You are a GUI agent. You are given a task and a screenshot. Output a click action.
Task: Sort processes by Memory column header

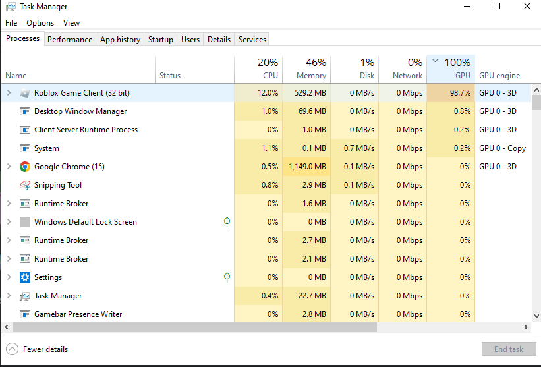point(306,69)
